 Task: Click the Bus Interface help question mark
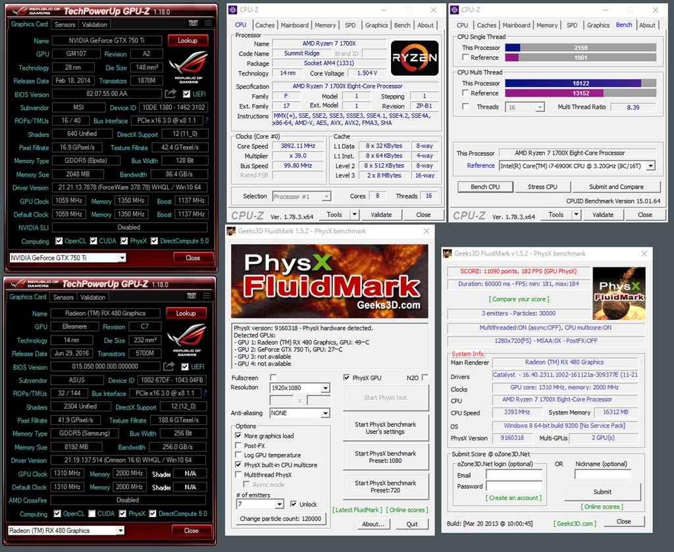(207, 120)
